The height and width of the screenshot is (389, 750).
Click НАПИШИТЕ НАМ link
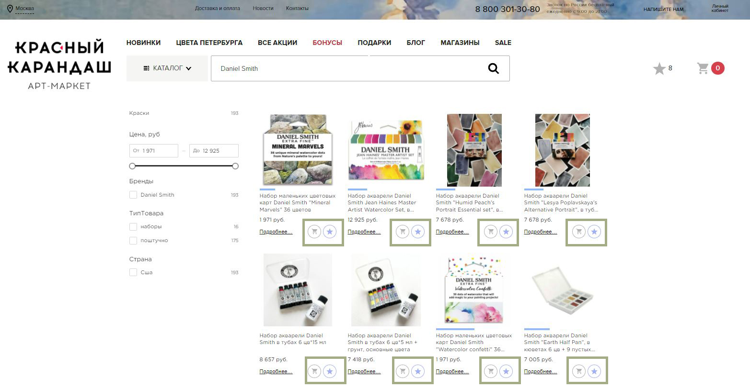click(663, 9)
